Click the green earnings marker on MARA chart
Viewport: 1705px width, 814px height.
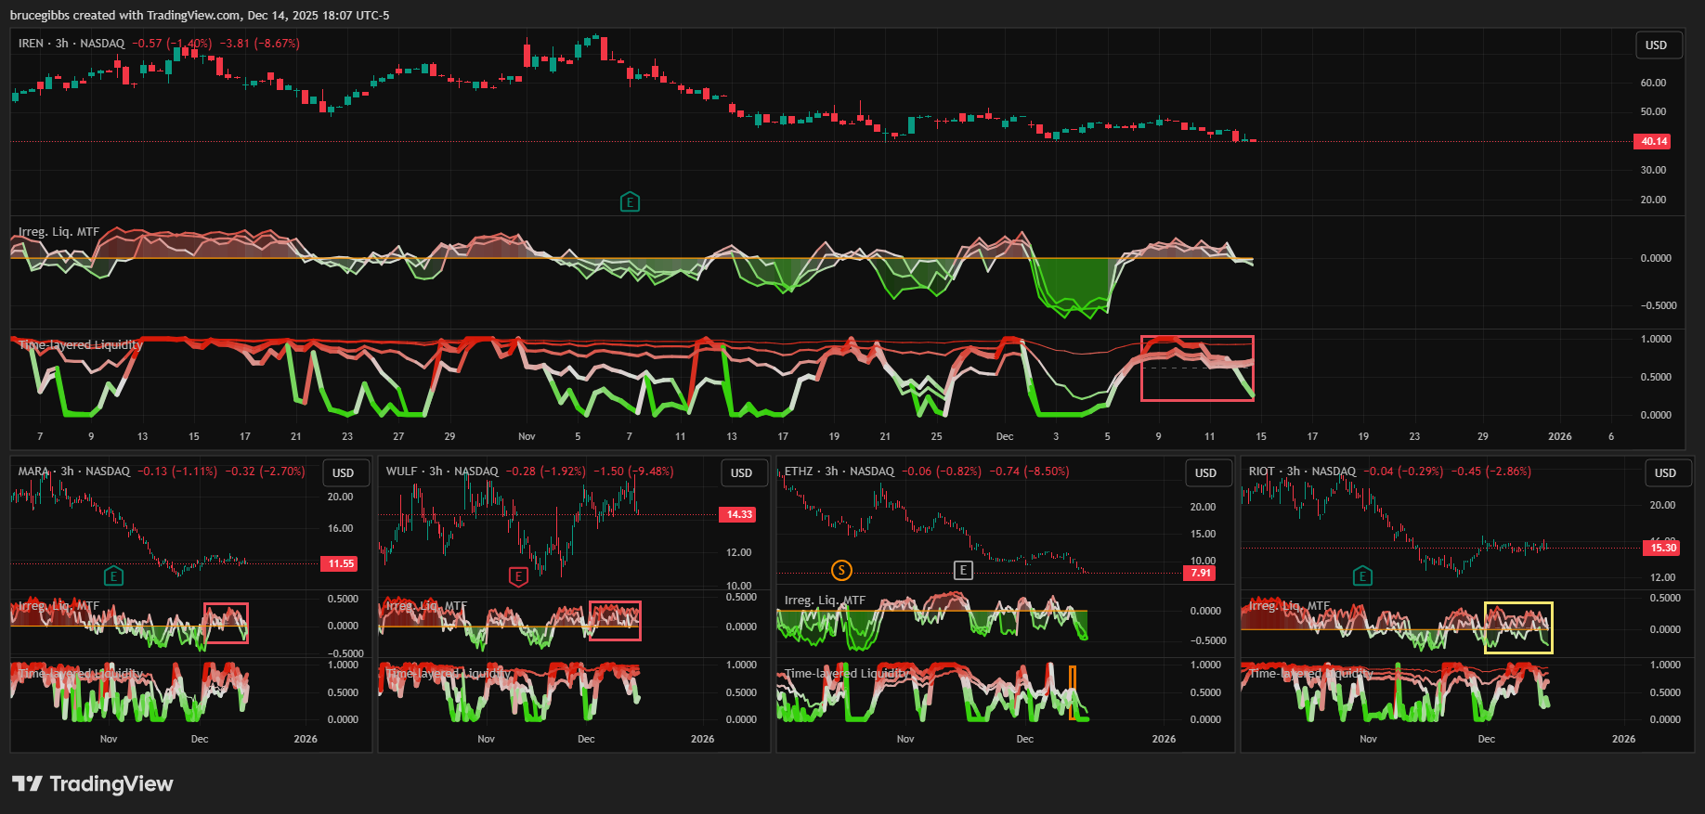[x=113, y=576]
